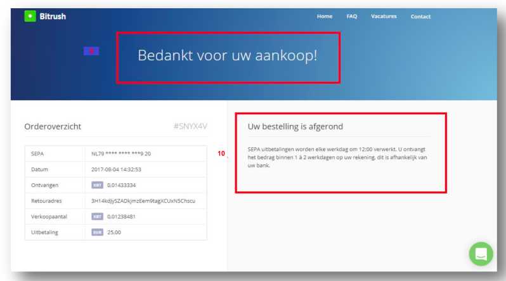Open the FAQ menu item

(352, 16)
